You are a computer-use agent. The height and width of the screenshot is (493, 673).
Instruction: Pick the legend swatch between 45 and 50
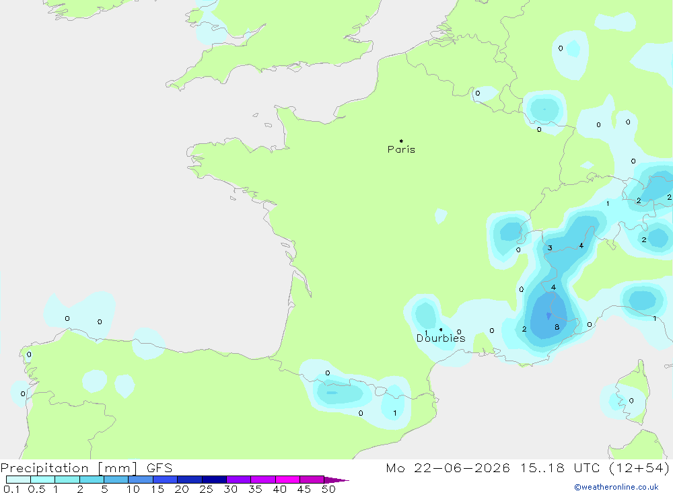tap(312, 480)
